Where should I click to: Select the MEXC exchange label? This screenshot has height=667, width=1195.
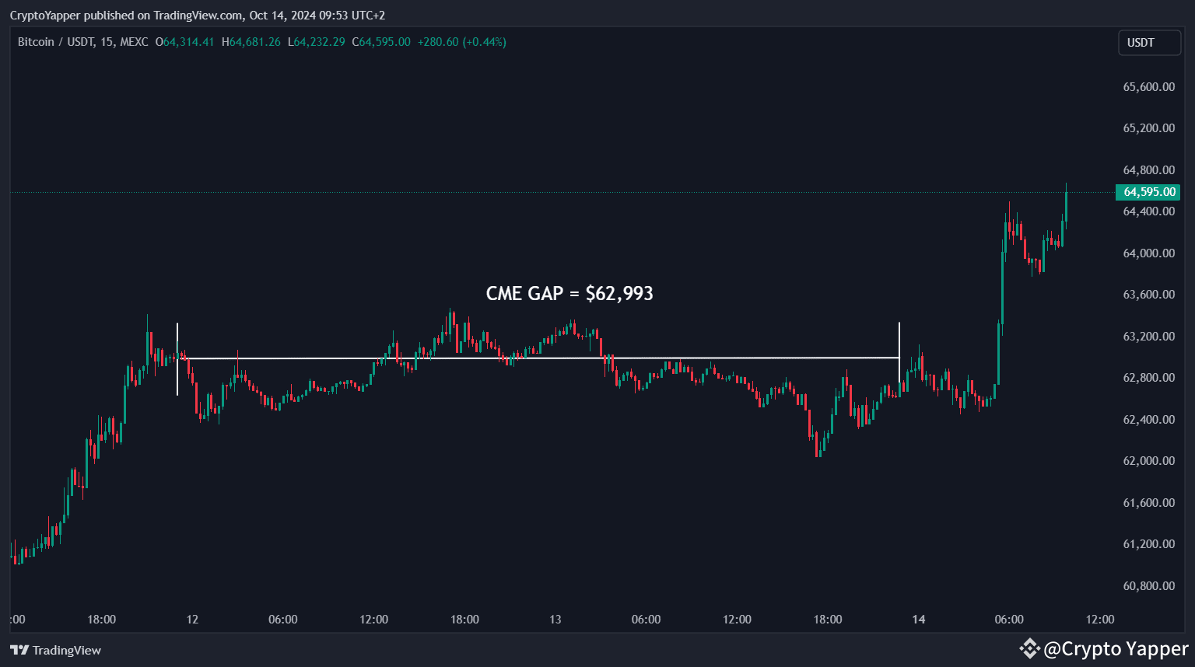coord(134,42)
